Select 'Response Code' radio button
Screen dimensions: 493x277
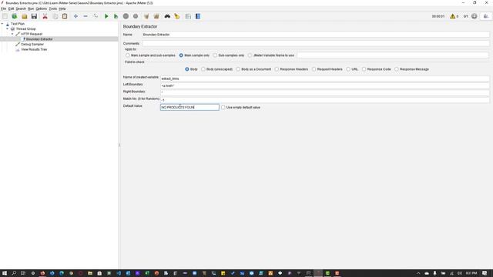pyautogui.click(x=364, y=69)
